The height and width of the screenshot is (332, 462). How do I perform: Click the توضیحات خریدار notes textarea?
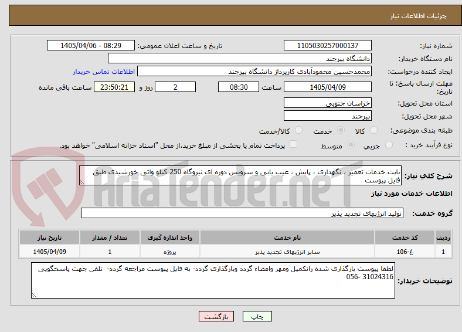(x=213, y=280)
